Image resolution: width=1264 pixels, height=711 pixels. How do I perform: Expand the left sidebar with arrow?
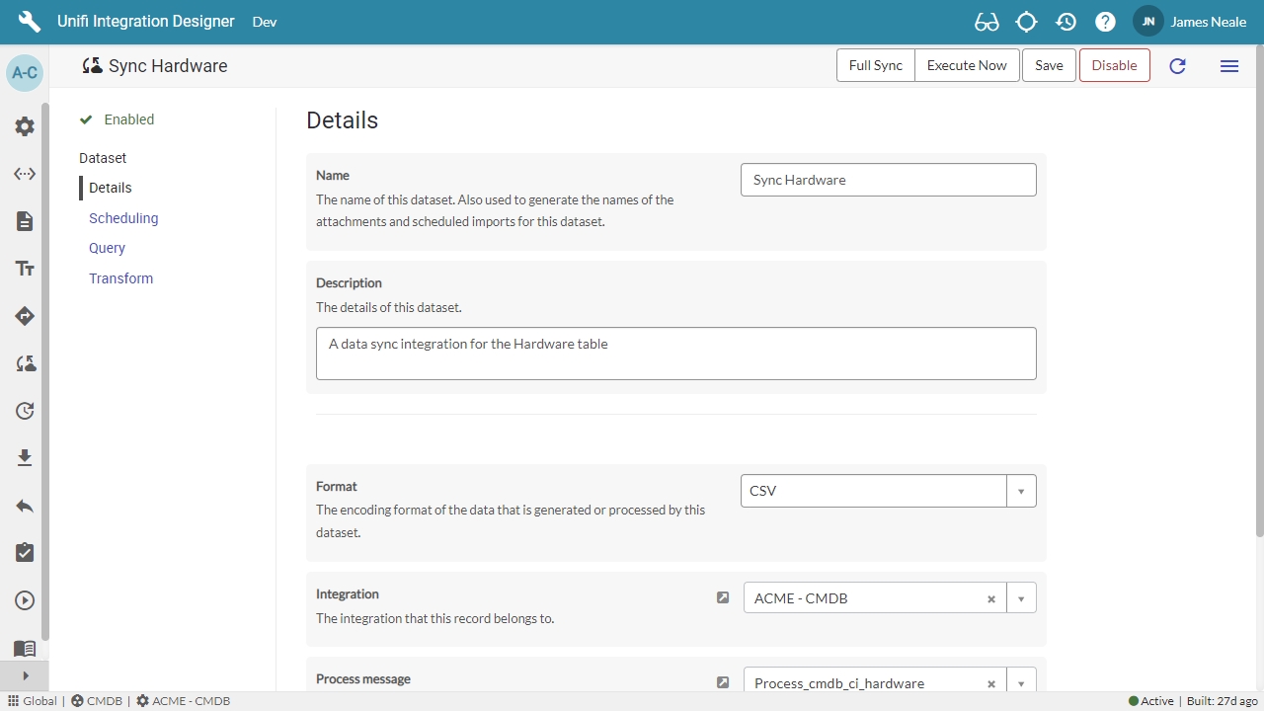point(25,675)
